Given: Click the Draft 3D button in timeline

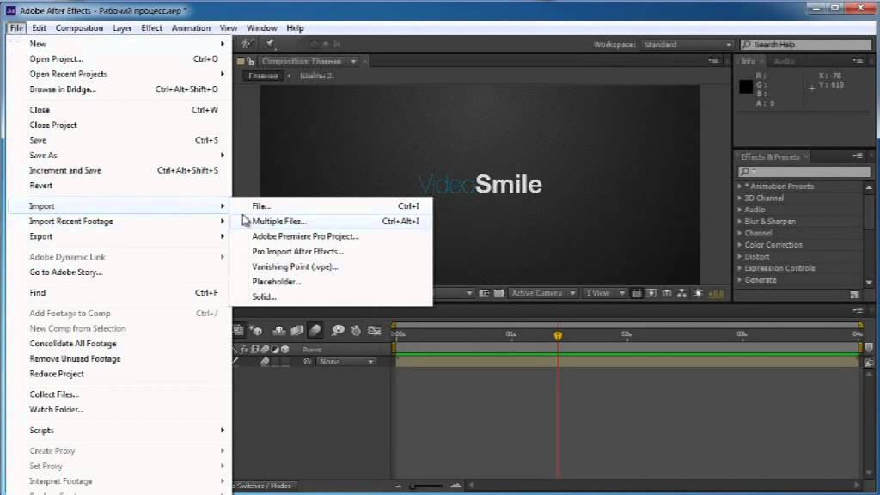Looking at the screenshot, I should tap(256, 331).
